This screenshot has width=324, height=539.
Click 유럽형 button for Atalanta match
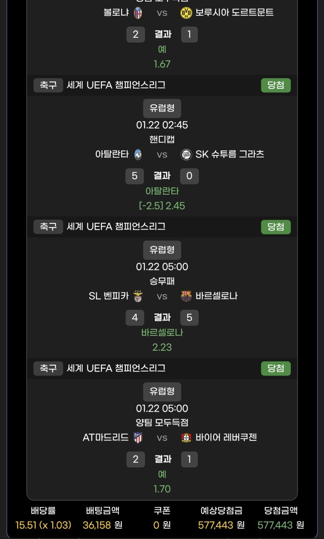click(x=162, y=108)
